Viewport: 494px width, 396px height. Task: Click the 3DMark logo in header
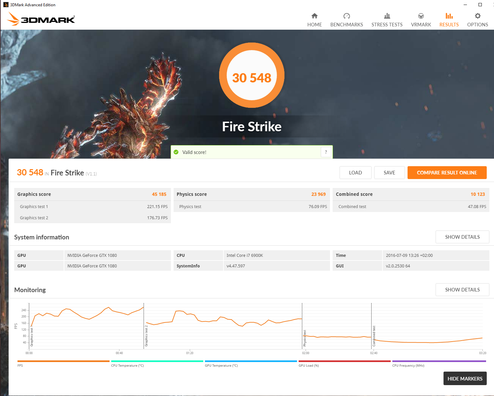click(x=41, y=19)
